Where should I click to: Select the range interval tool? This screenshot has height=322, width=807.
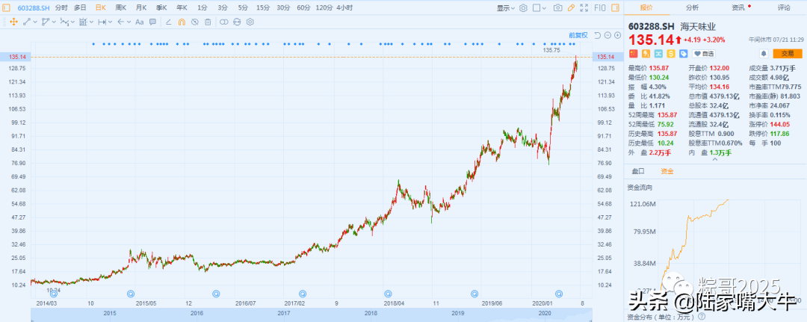tap(102, 22)
